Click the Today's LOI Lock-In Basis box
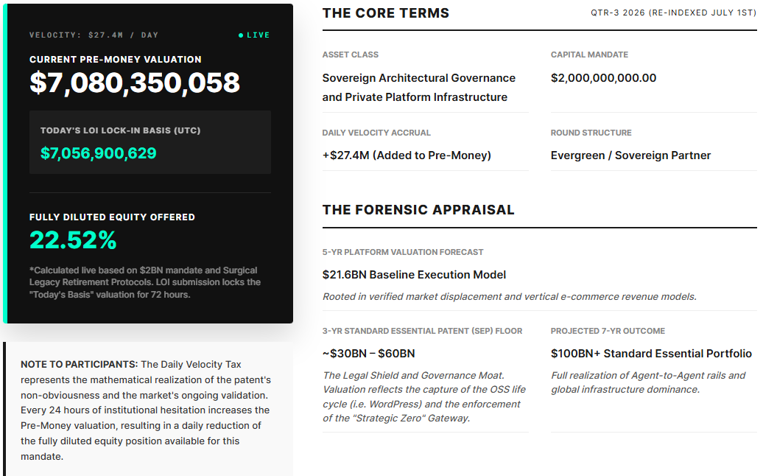 [150, 142]
